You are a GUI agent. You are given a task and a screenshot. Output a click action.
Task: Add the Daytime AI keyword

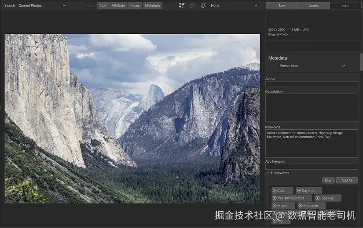point(309,191)
